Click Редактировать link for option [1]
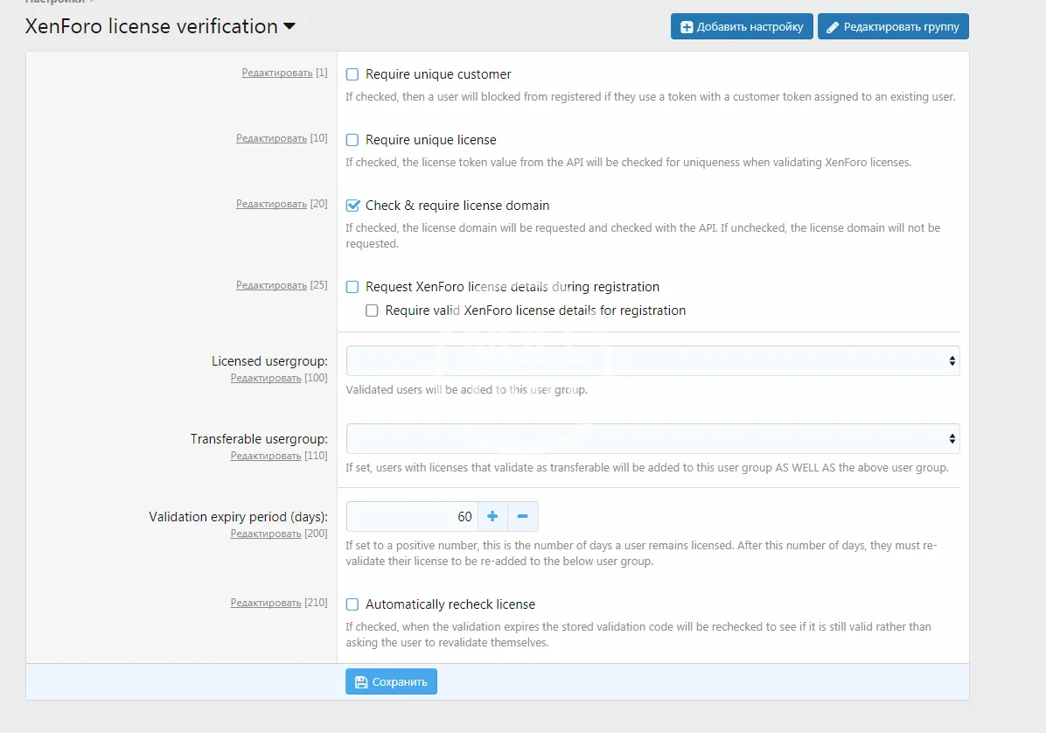Screen dimensions: 1046x733 (x=277, y=73)
